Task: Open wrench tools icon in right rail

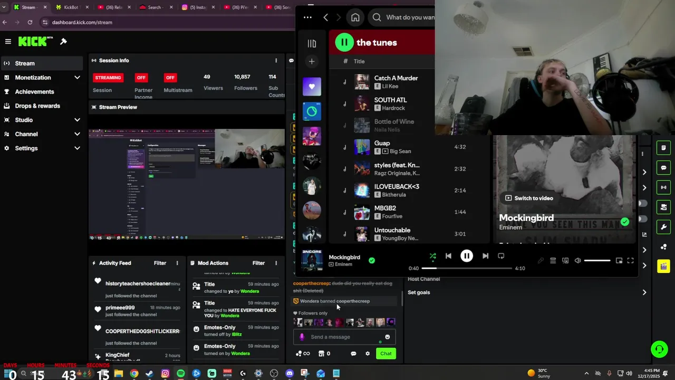Action: pos(663,227)
